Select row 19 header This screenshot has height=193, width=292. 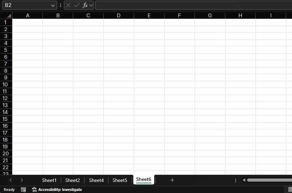click(x=6, y=147)
